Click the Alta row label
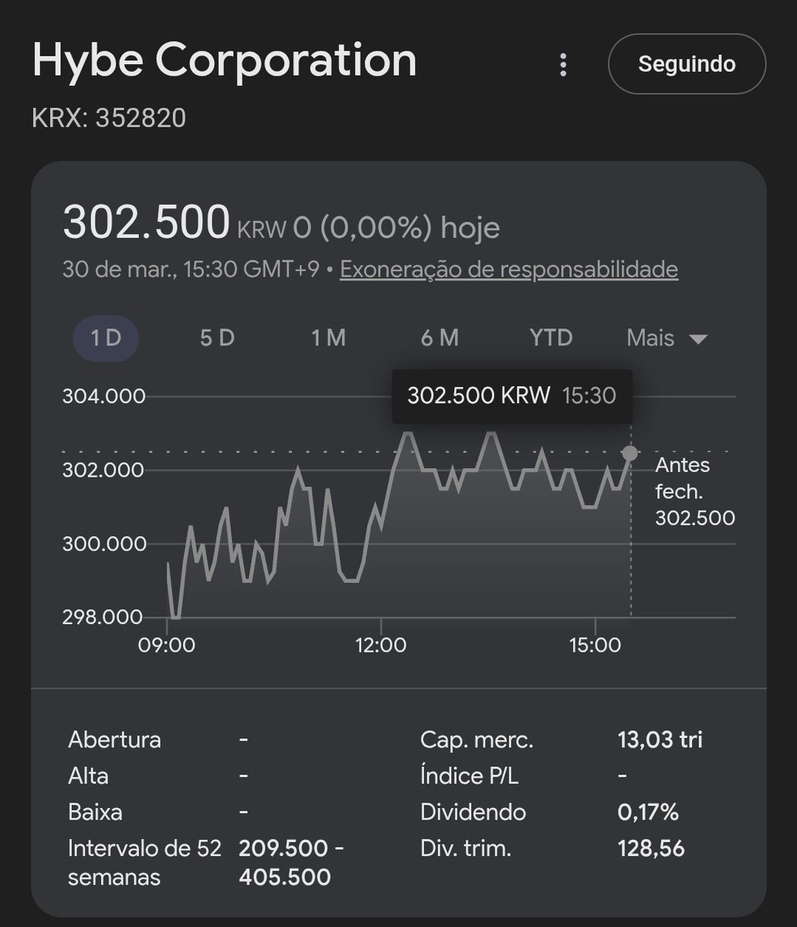Screen dimensions: 797x927 coord(88,776)
